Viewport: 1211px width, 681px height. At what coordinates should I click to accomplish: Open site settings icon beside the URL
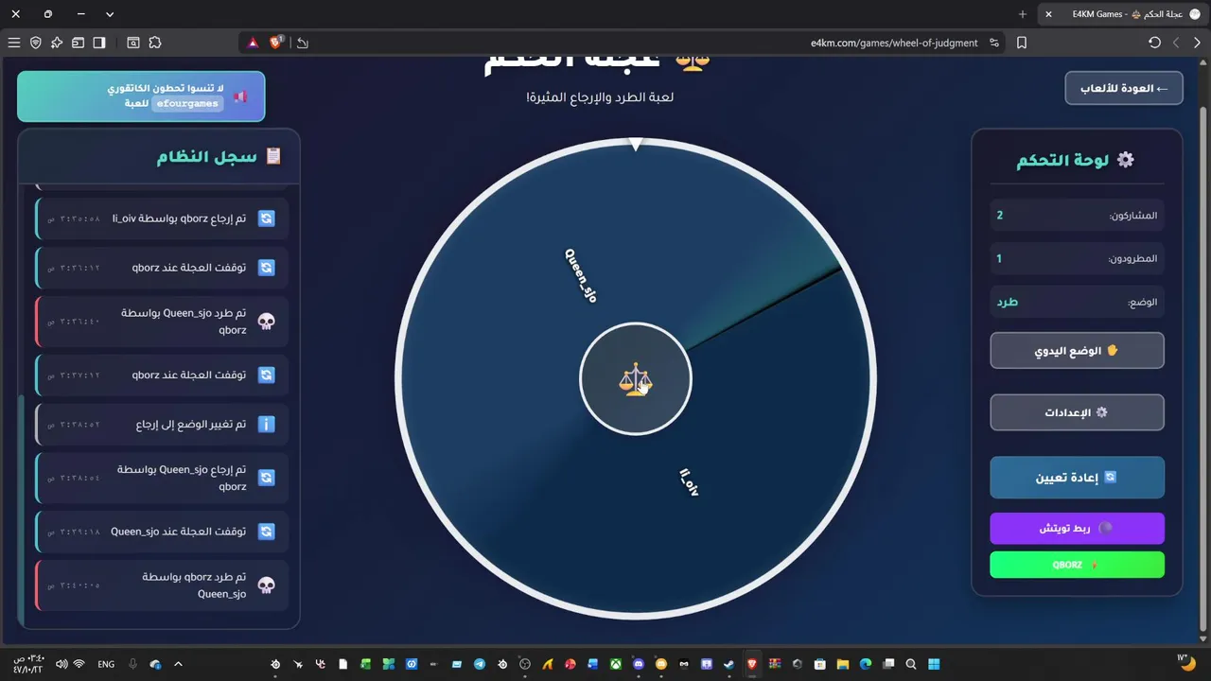(994, 43)
